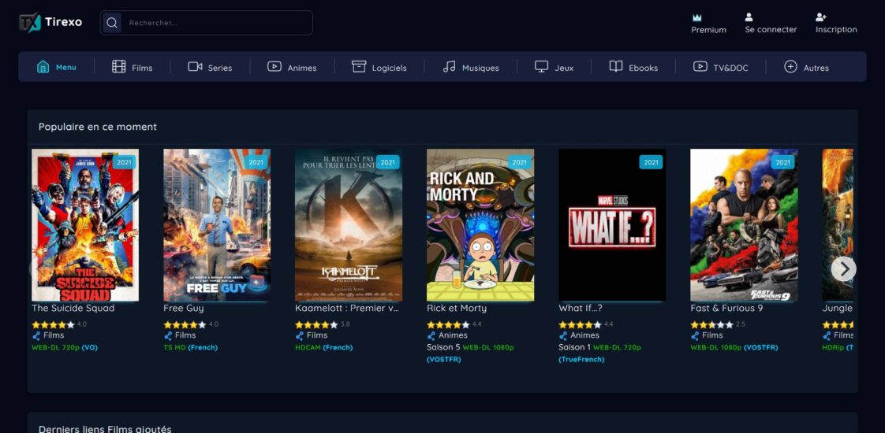Screen dimensions: 885x433
Task: Click the search magnifier icon
Action: point(112,23)
